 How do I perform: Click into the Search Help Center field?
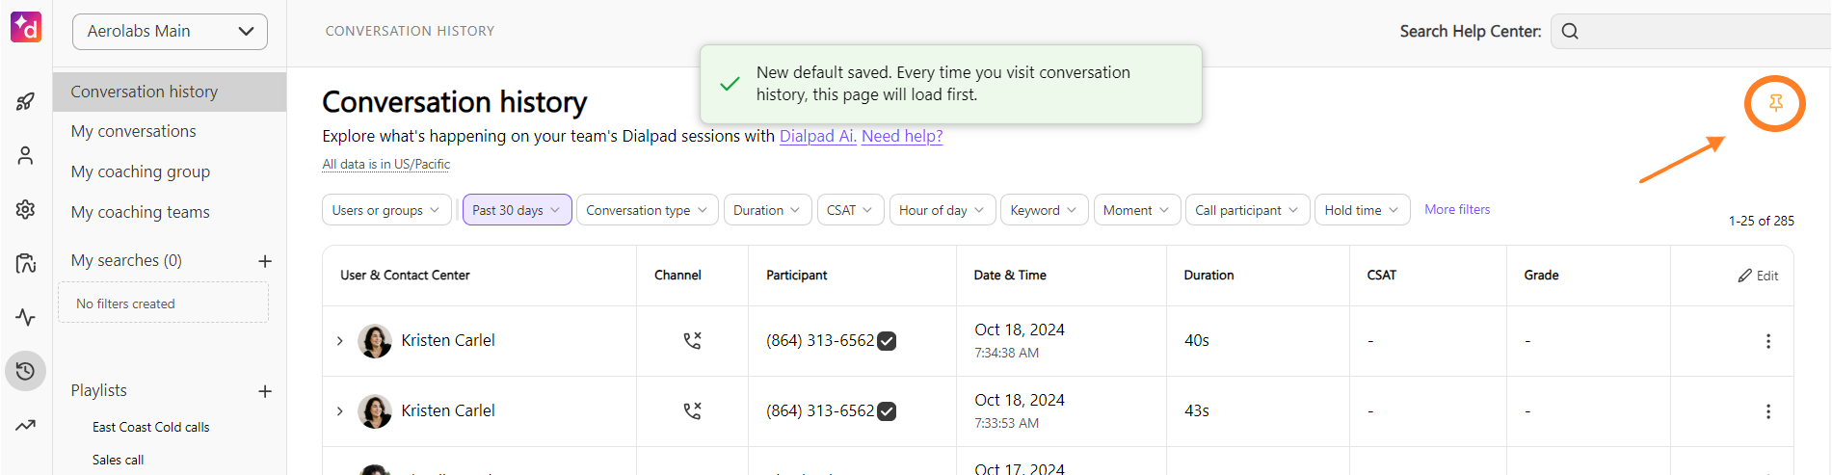pyautogui.click(x=1691, y=31)
